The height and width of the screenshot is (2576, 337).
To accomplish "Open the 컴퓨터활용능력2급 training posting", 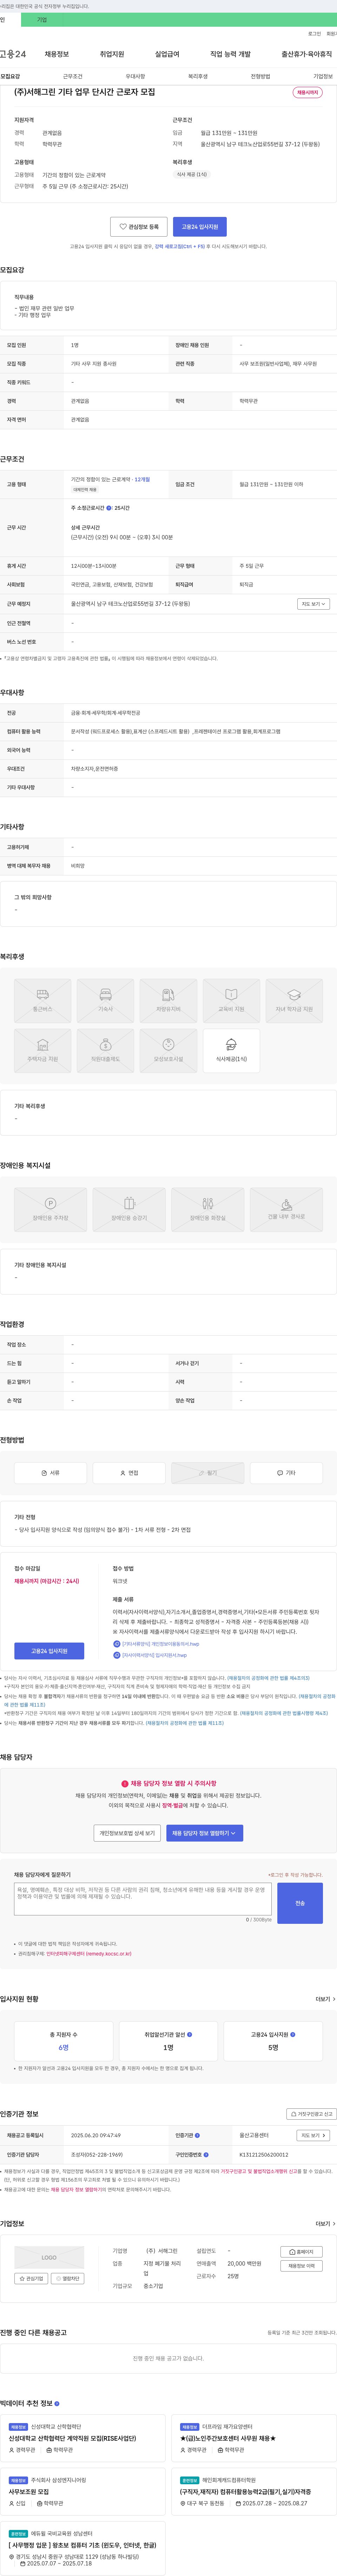I will (245, 2492).
